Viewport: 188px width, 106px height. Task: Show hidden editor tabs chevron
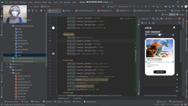183,11
